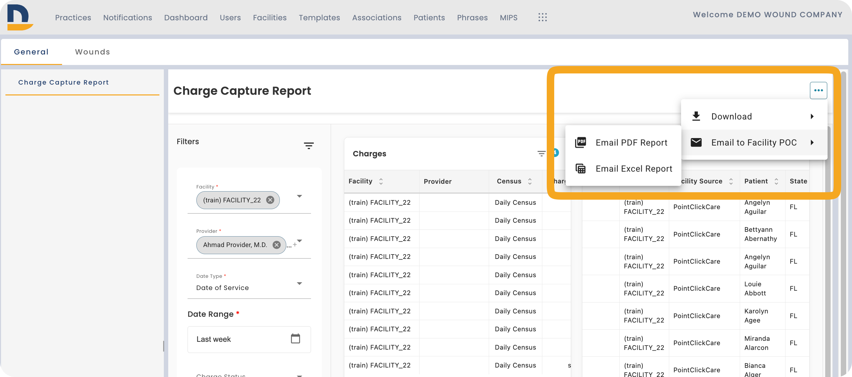This screenshot has height=377, width=852.
Task: Go to Patients in the navbar
Action: click(x=429, y=18)
